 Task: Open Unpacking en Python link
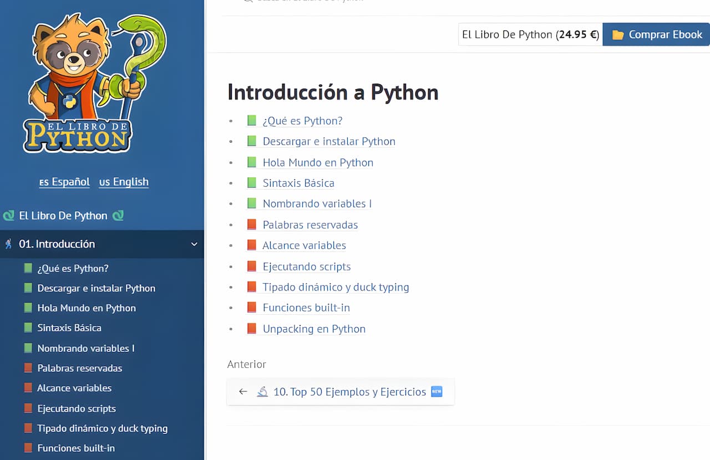click(314, 329)
